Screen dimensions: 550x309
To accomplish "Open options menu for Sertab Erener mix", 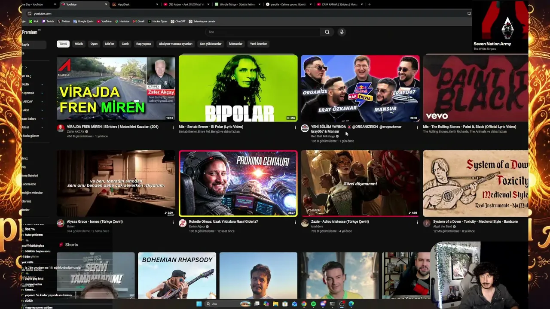I will [x=295, y=127].
